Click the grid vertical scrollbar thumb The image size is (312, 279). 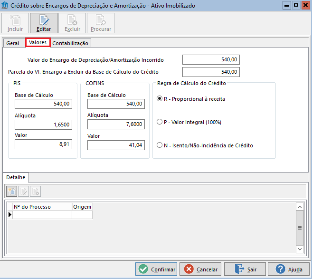300,228
